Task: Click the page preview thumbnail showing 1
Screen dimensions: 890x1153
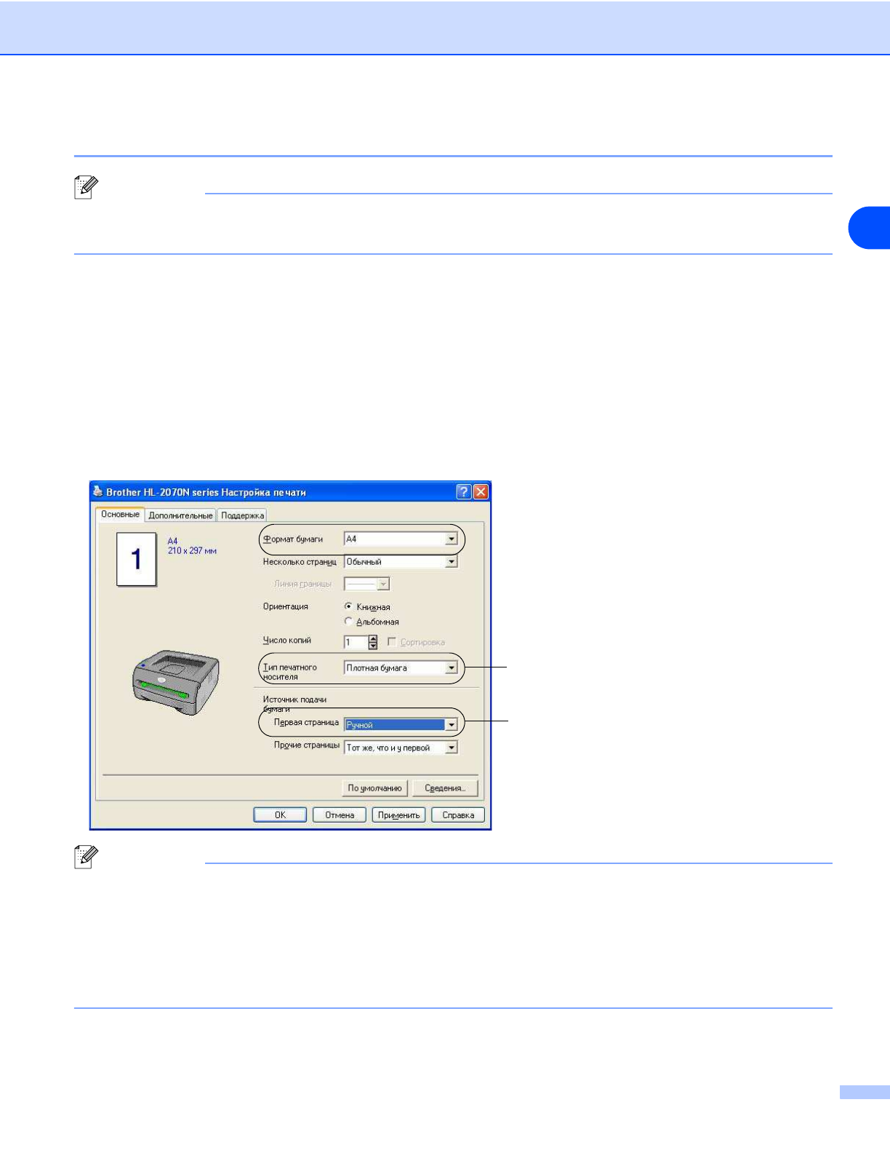Action: coord(137,559)
